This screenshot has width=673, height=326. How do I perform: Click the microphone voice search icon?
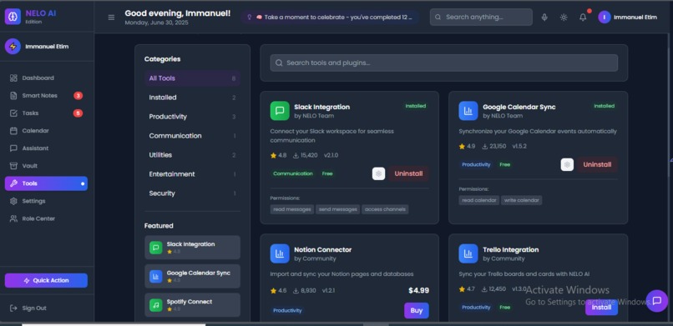coord(544,18)
